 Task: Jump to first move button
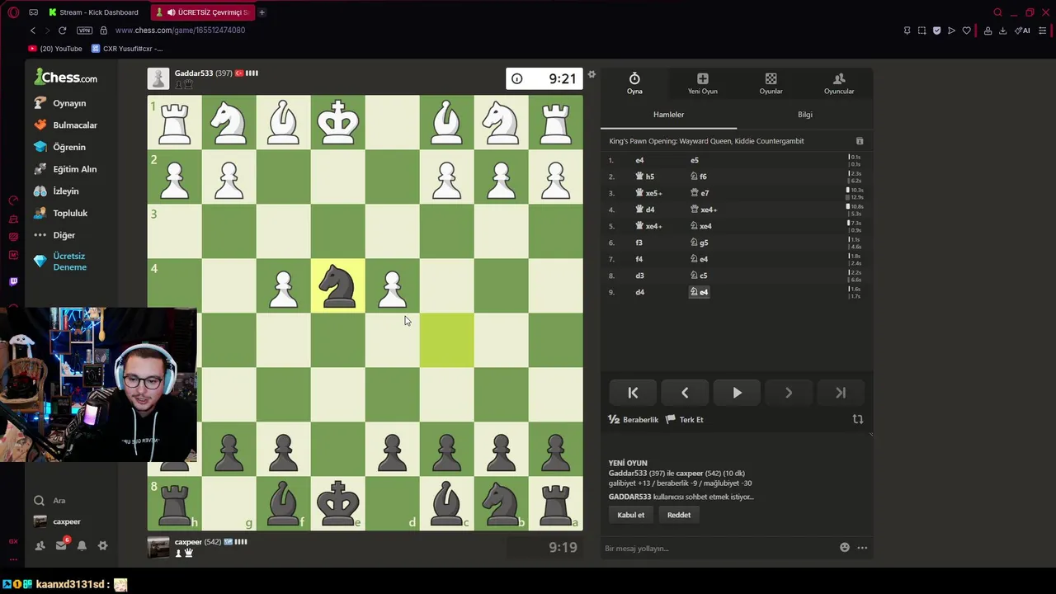633,393
